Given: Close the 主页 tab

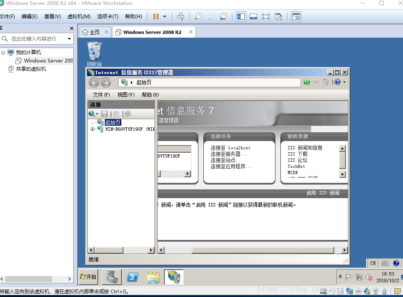Looking at the screenshot, I should tap(106, 32).
